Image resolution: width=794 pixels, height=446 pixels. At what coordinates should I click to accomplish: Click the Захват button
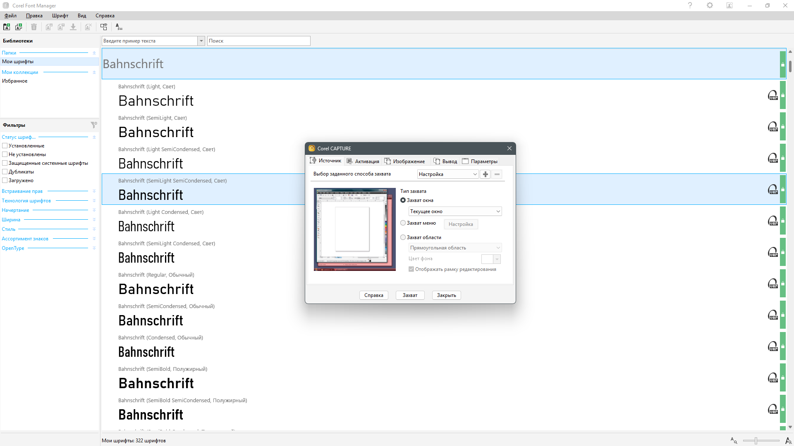click(410, 295)
